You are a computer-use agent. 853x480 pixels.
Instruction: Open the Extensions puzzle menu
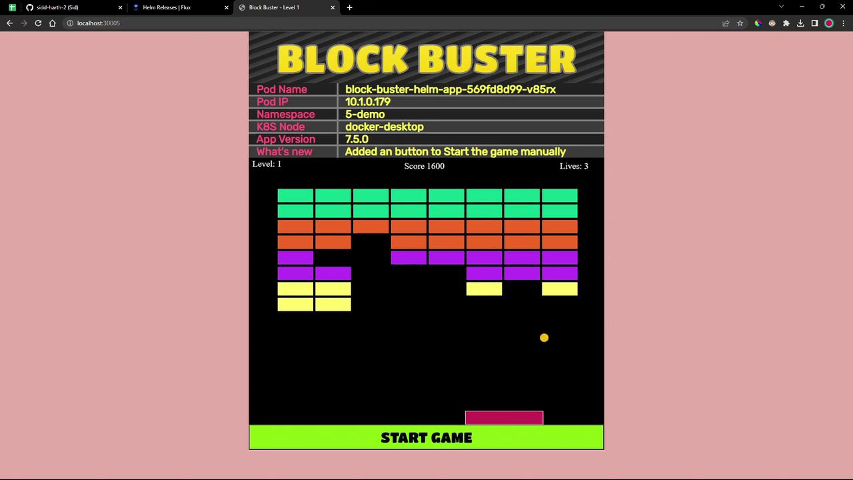tap(786, 23)
